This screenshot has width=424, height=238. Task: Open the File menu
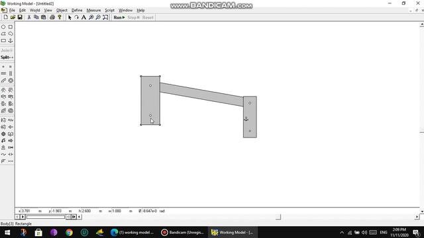(x=12, y=11)
